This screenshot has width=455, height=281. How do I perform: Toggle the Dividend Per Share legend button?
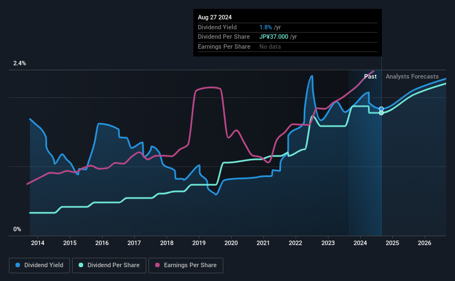pyautogui.click(x=109, y=266)
